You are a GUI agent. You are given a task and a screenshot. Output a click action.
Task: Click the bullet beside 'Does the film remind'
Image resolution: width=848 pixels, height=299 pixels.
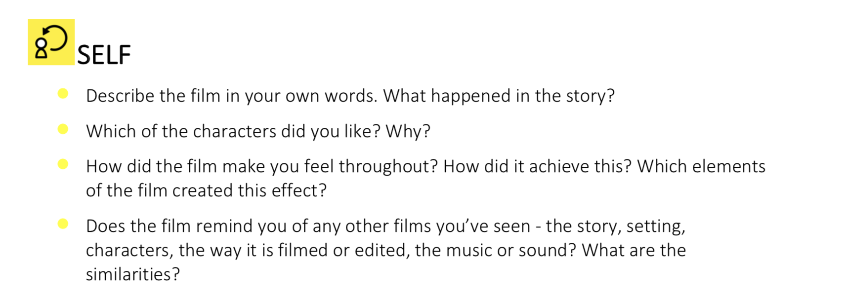(63, 224)
